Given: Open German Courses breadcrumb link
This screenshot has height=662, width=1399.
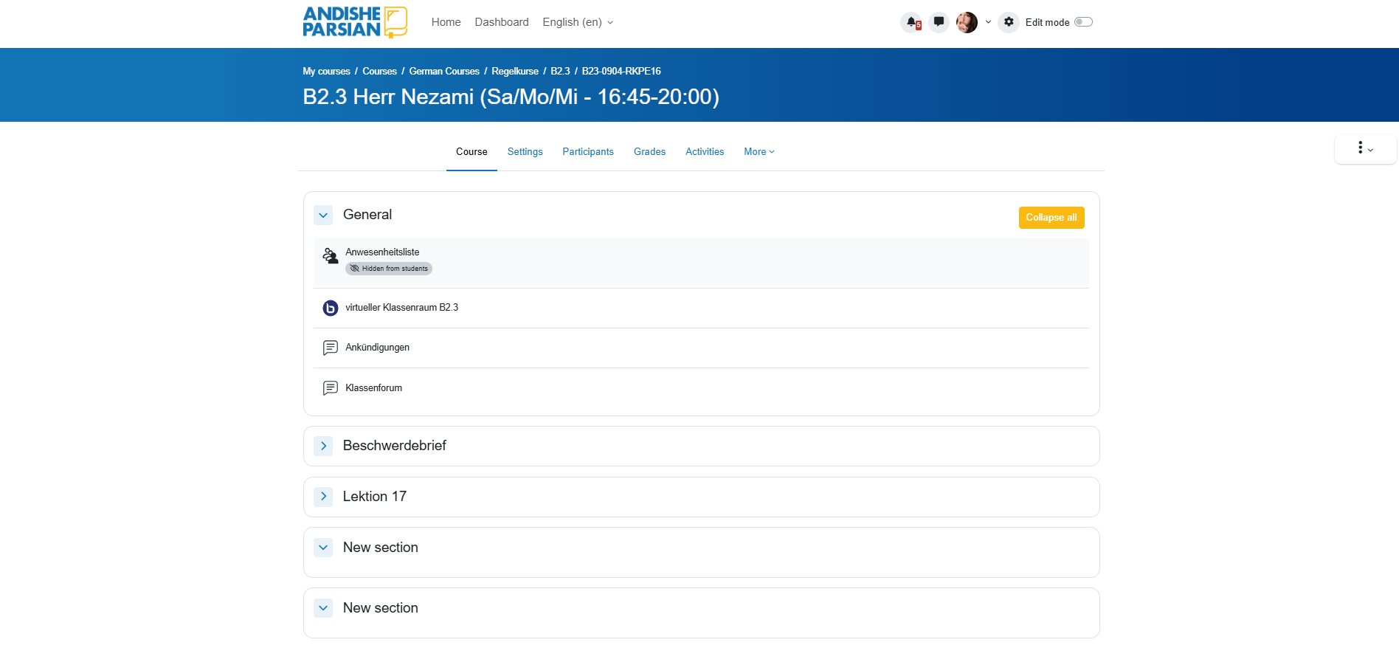Looking at the screenshot, I should [444, 72].
